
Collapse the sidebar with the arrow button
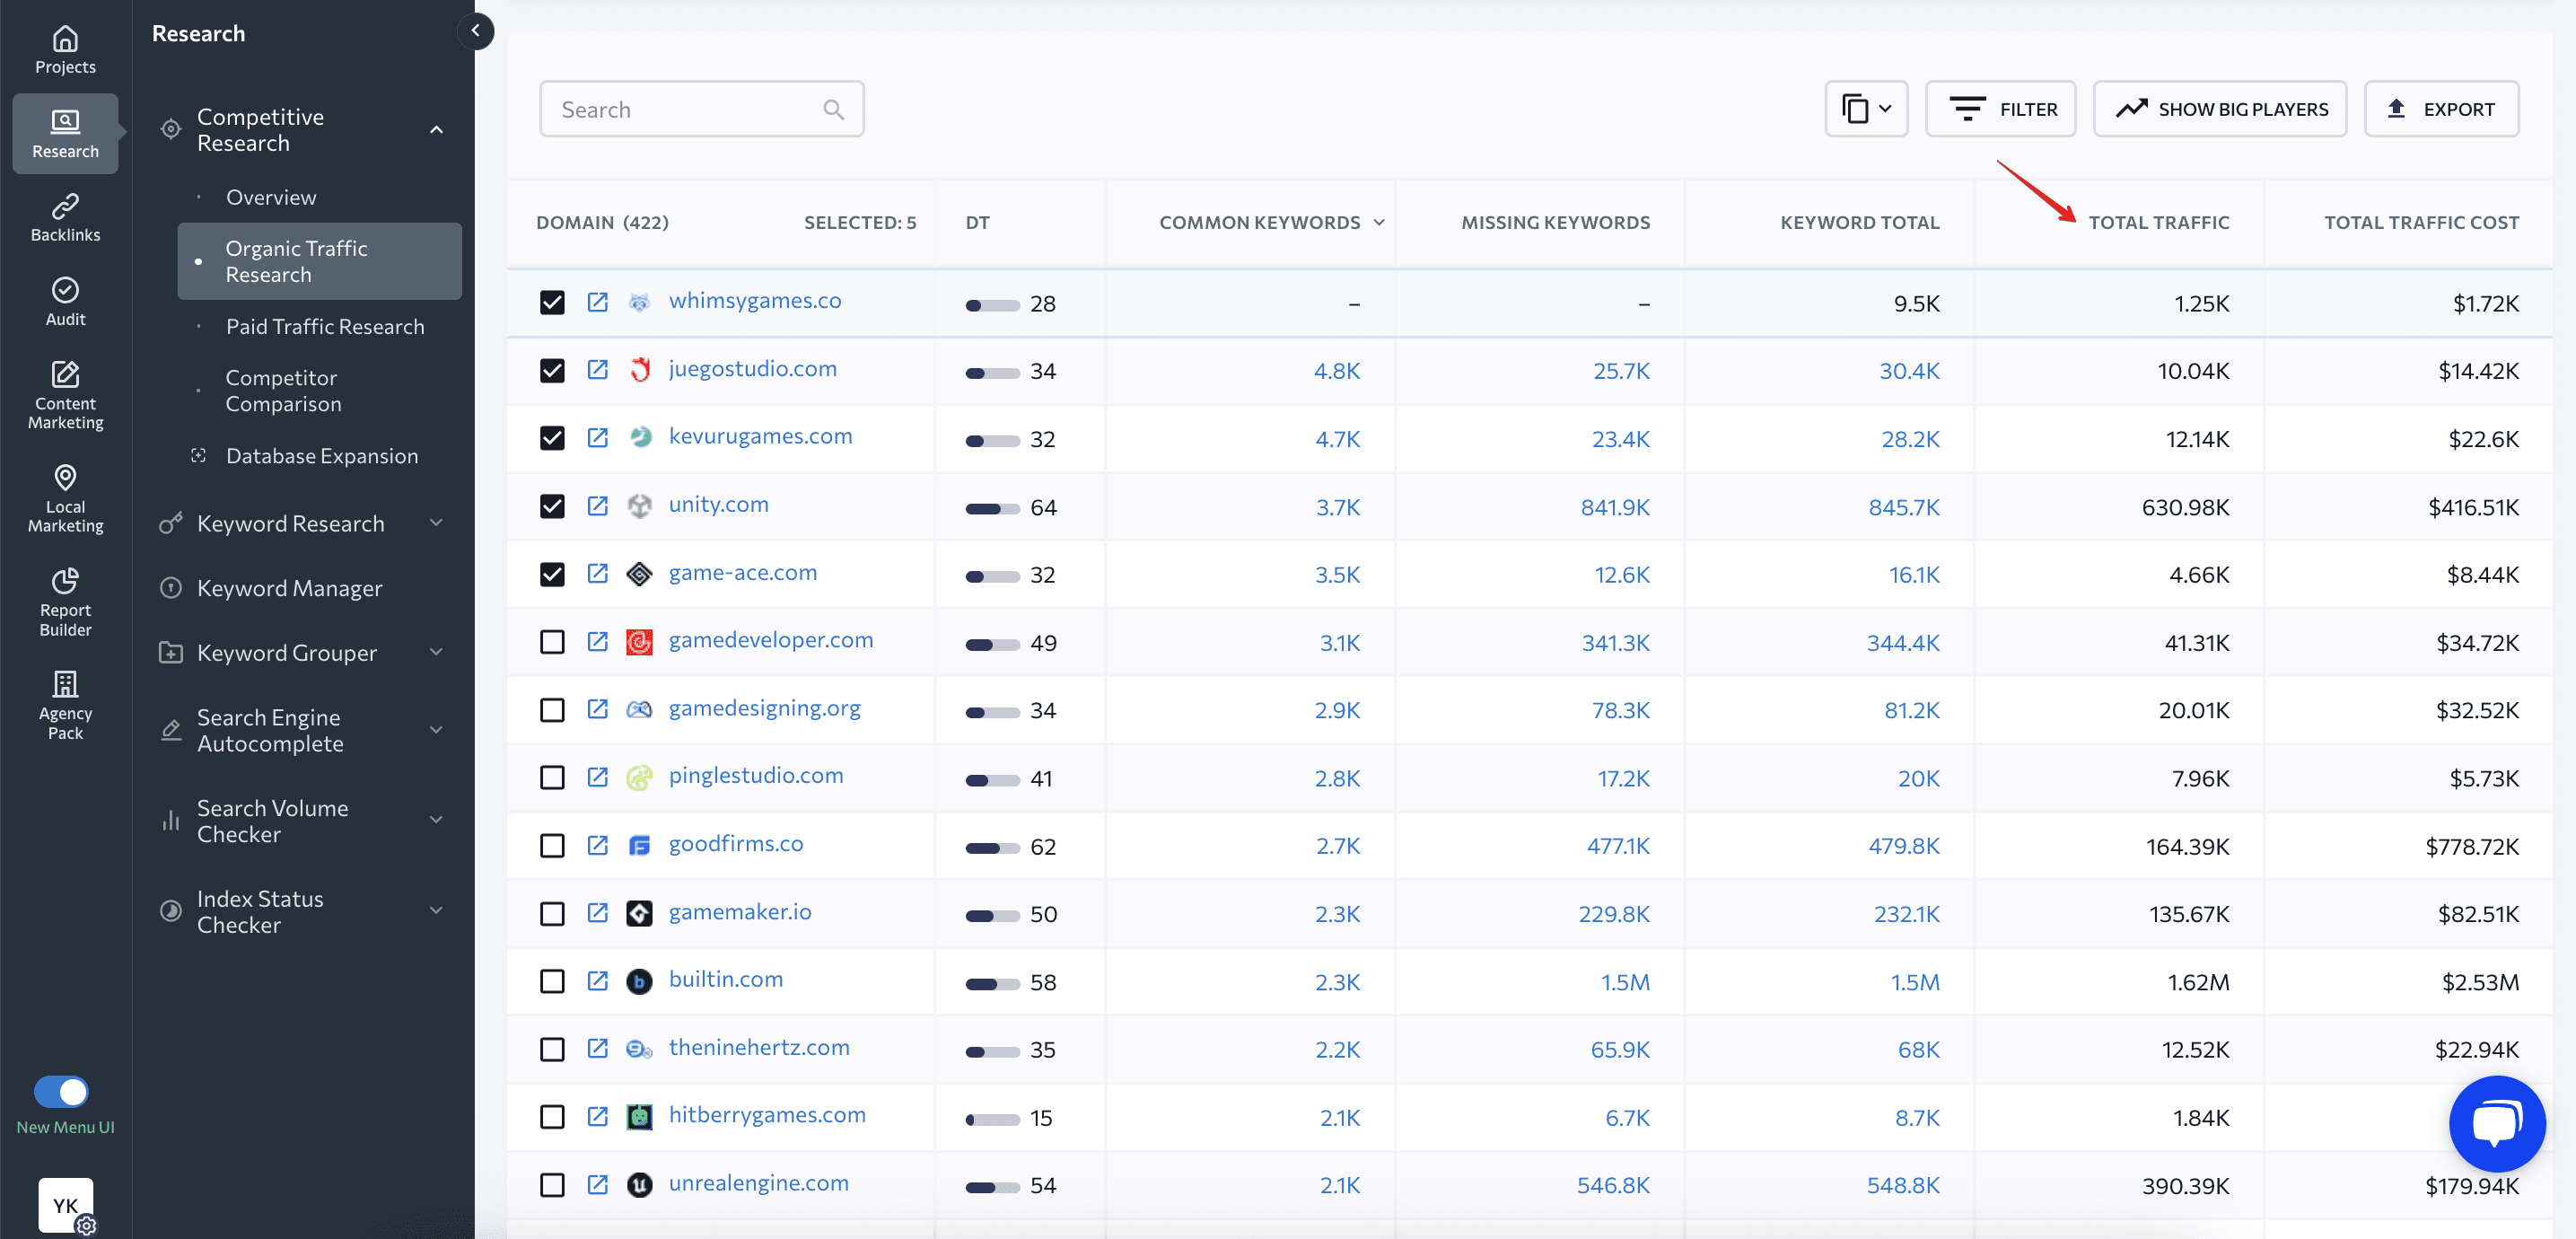point(475,31)
